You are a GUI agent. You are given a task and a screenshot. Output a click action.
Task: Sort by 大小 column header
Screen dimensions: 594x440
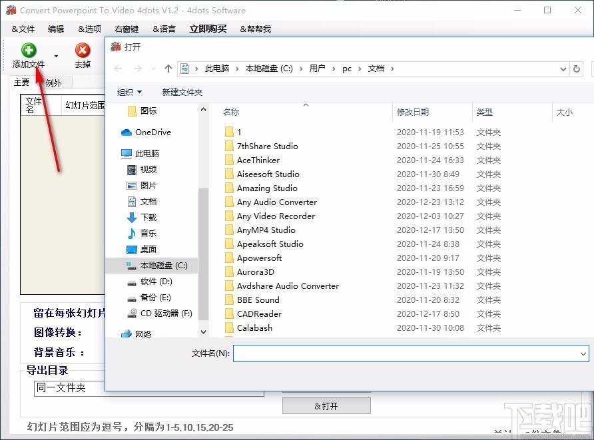click(565, 112)
